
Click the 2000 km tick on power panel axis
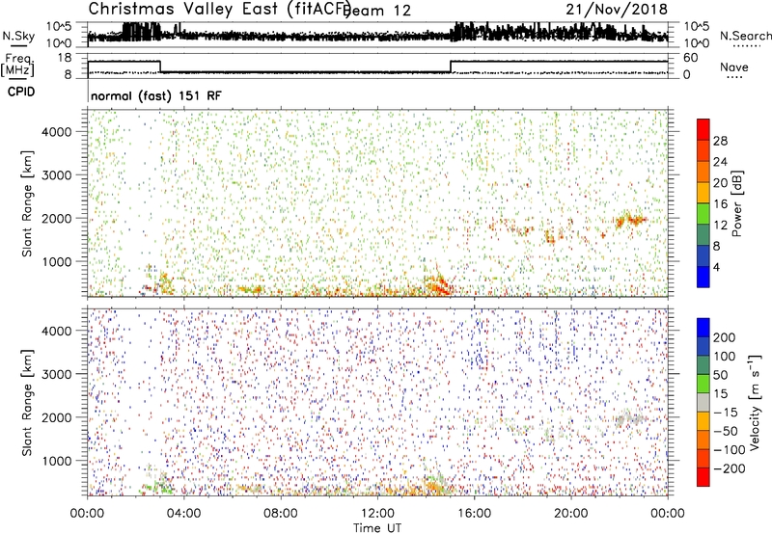[x=56, y=218]
